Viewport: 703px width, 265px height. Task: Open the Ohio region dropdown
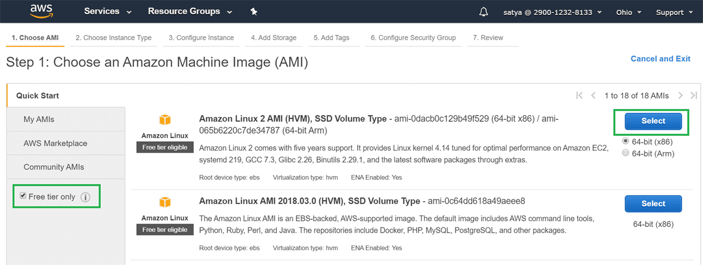628,12
